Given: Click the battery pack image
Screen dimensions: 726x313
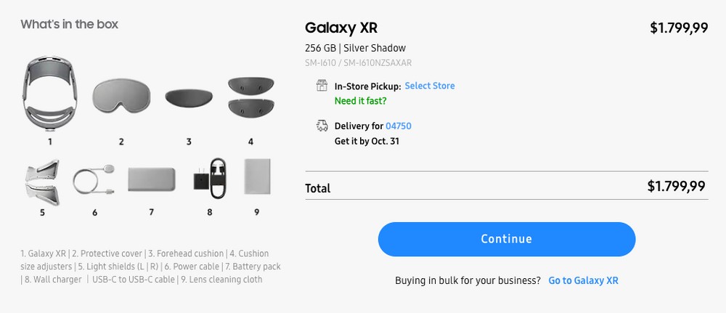Looking at the screenshot, I should [151, 179].
